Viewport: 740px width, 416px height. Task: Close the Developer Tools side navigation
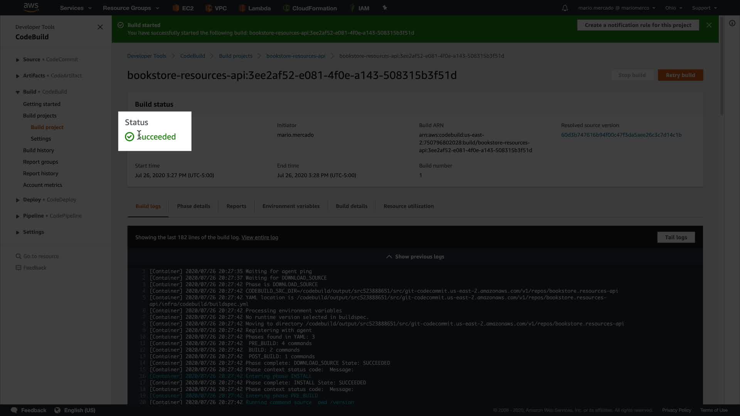[x=100, y=27]
